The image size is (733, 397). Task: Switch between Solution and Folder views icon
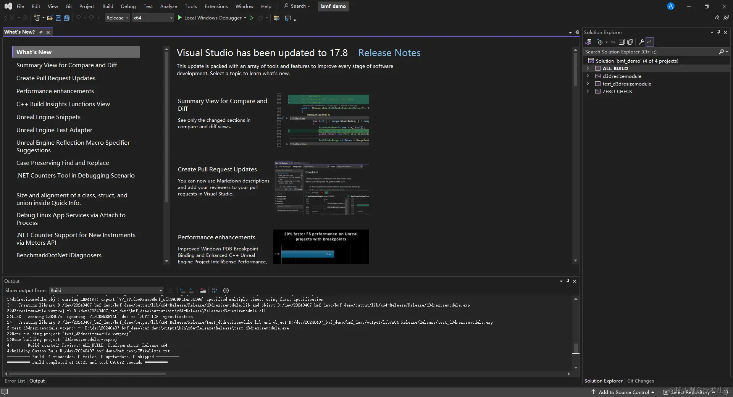tap(588, 42)
